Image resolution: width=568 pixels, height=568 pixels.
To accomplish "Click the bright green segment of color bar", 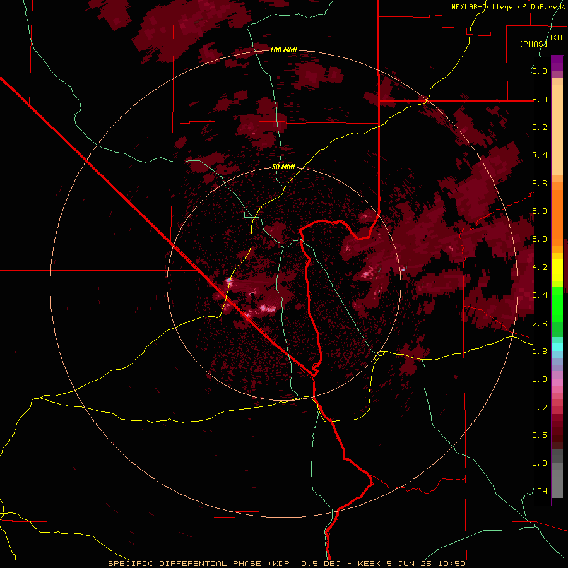I will click(x=557, y=304).
